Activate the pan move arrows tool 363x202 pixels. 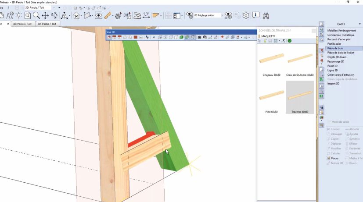[x=45, y=15]
